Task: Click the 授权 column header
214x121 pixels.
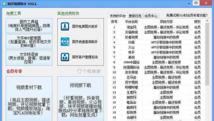Action: [197, 22]
